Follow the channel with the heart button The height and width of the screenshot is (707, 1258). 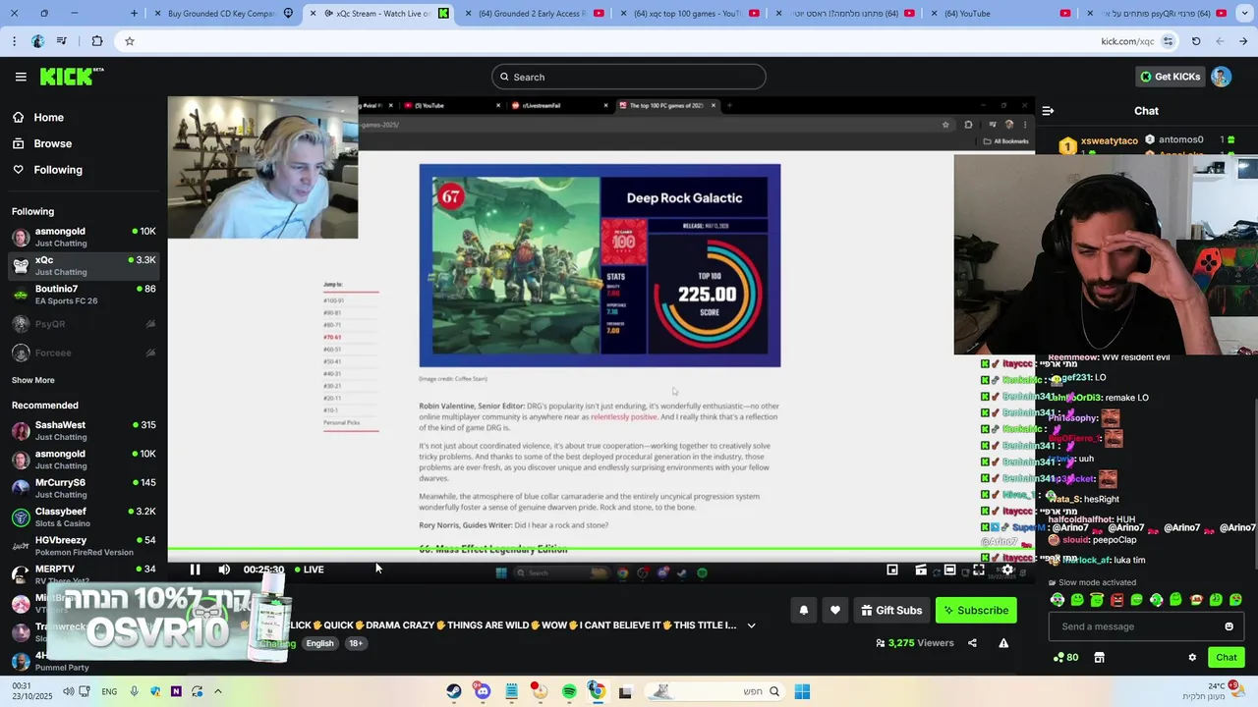pos(835,611)
